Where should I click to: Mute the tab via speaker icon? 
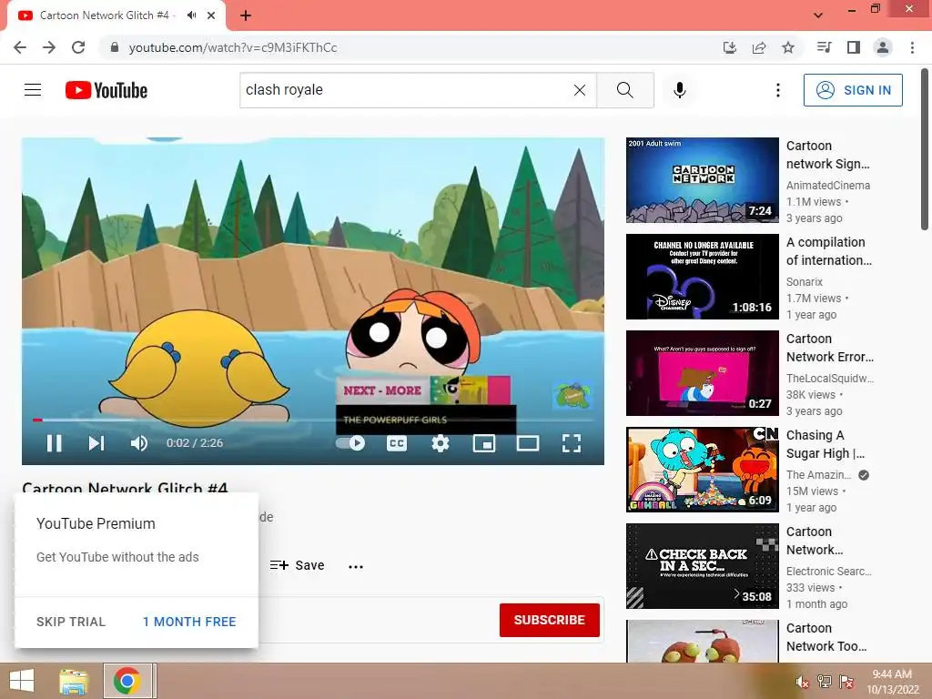pyautogui.click(x=191, y=15)
